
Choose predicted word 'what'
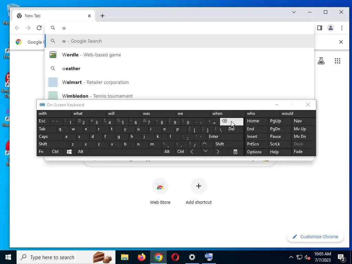pos(89,113)
